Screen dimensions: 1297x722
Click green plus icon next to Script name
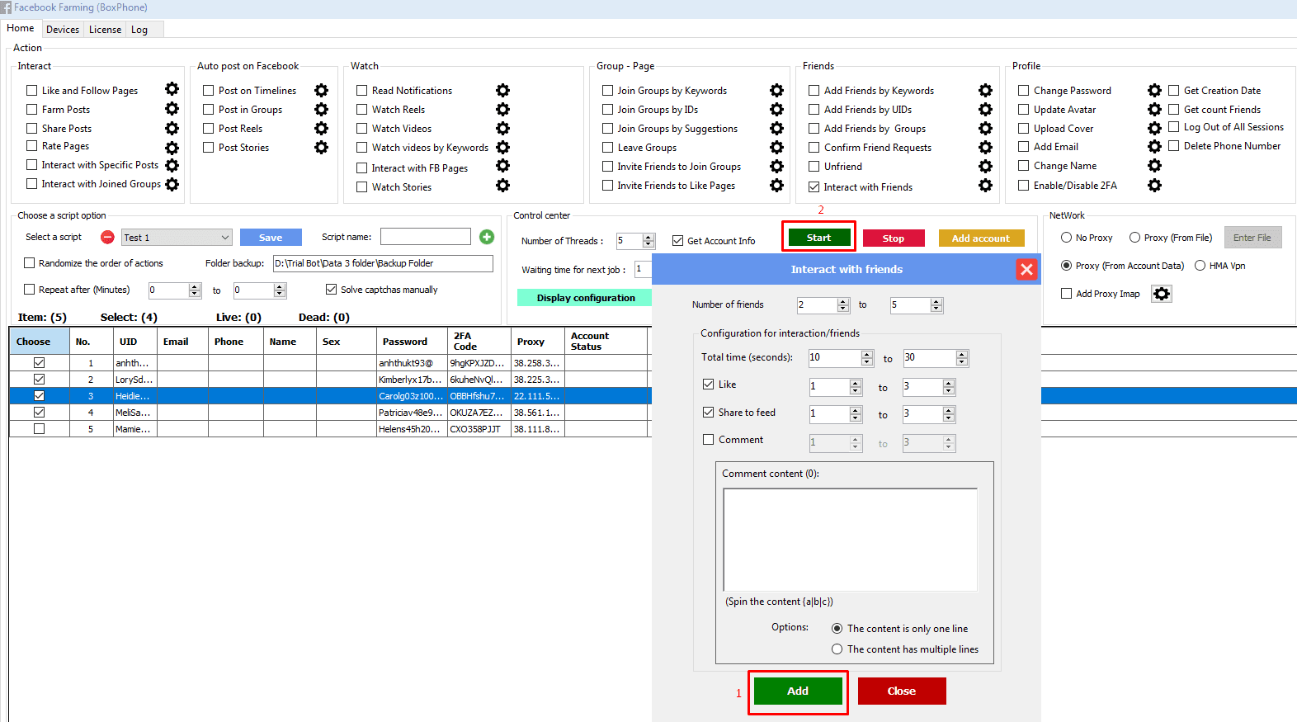tap(487, 237)
